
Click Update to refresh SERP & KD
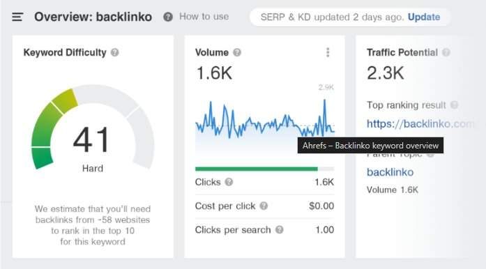point(424,17)
